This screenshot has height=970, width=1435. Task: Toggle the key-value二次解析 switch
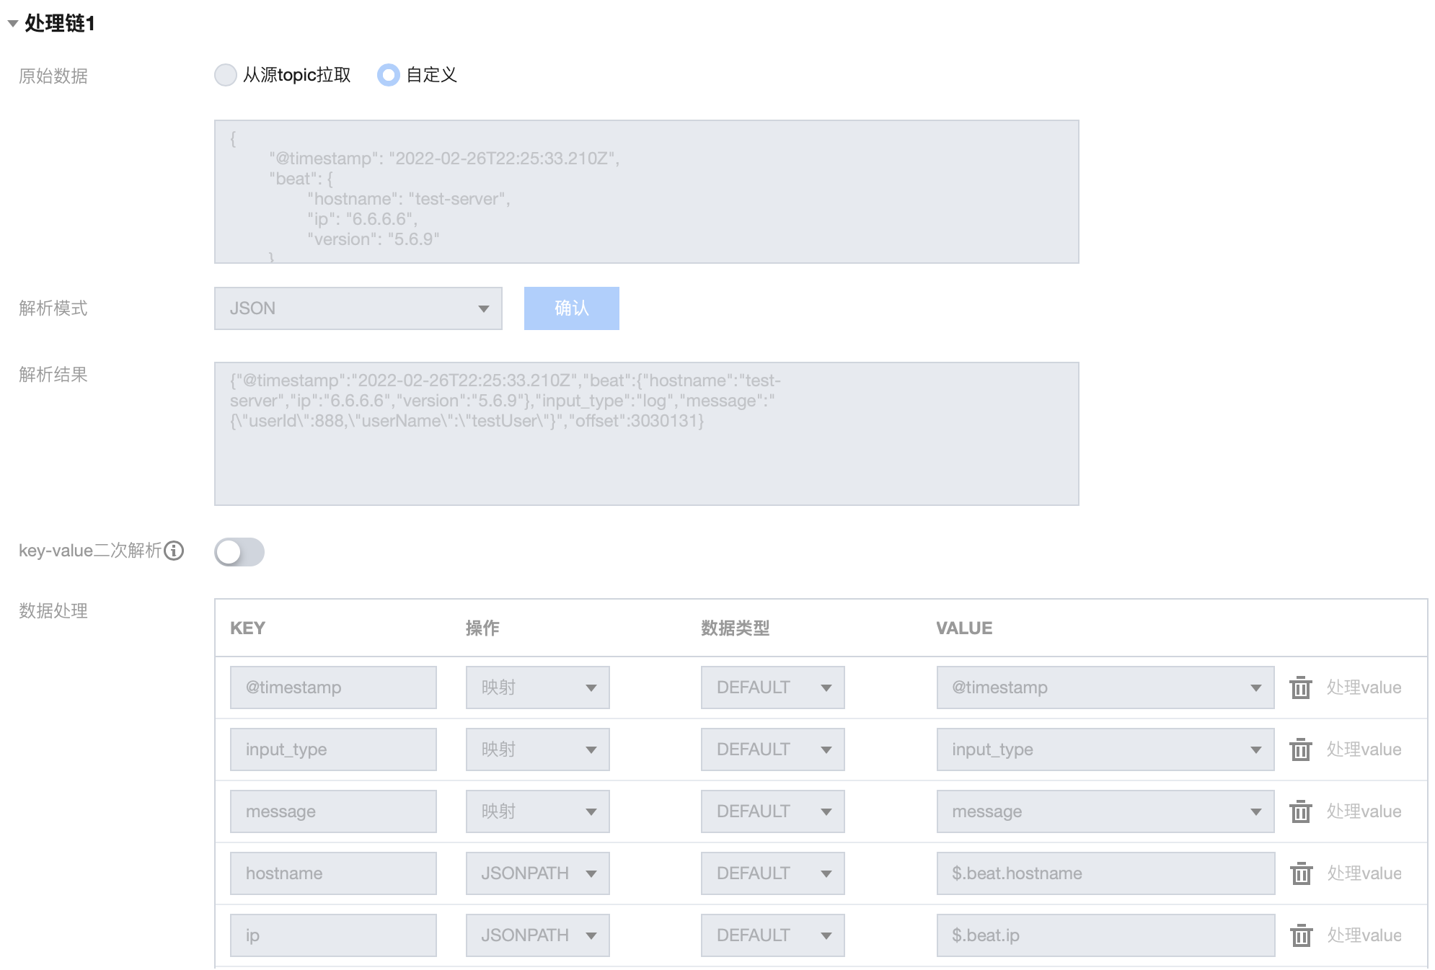tap(239, 552)
